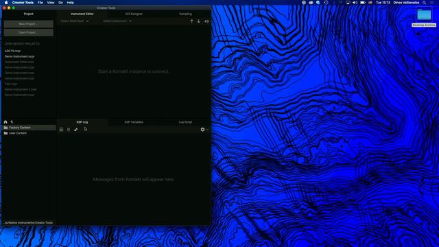Click the battery icon in menu bar
Image resolution: width=439 pixels, height=247 pixels.
pyautogui.click(x=363, y=3)
